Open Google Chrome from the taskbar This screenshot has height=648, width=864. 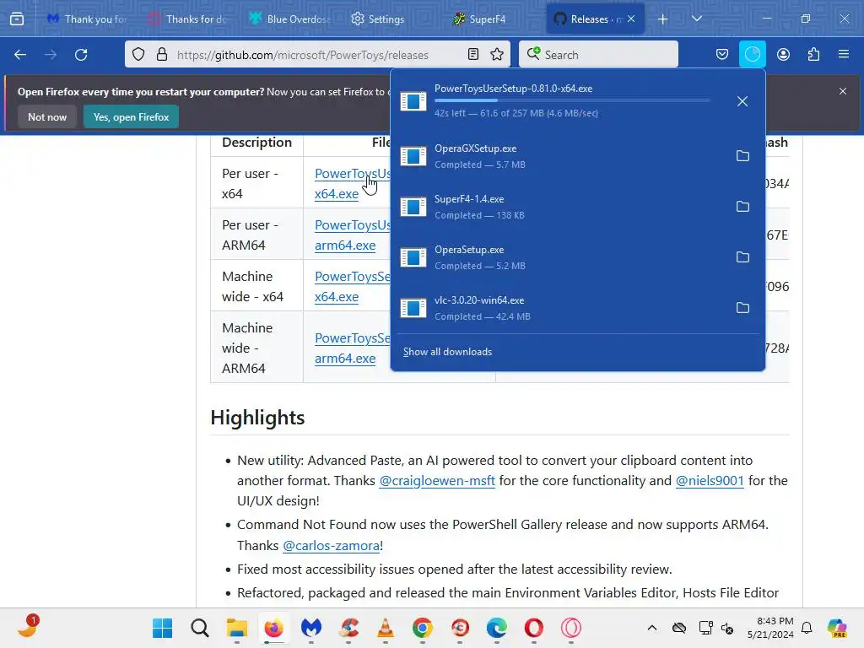(x=423, y=628)
